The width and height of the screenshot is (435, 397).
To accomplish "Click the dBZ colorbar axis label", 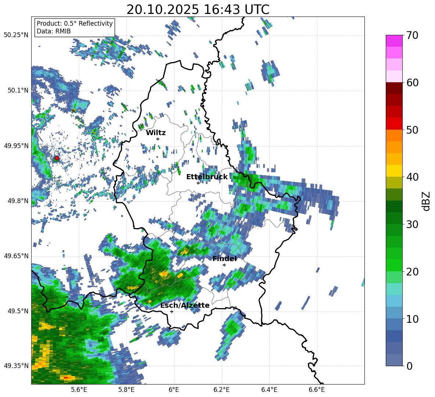I will (x=427, y=201).
